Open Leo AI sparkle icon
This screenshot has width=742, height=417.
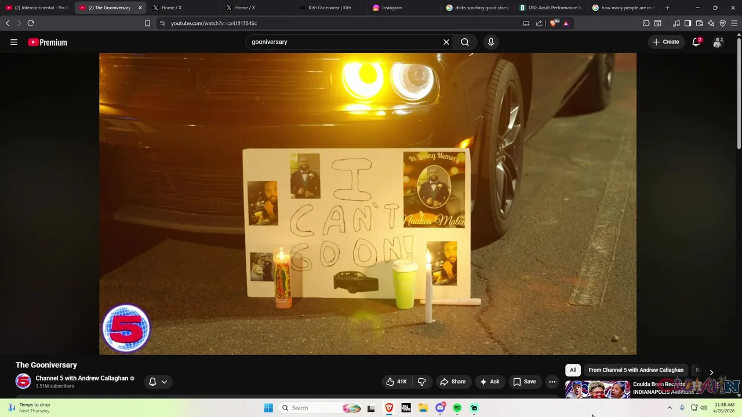tap(711, 23)
